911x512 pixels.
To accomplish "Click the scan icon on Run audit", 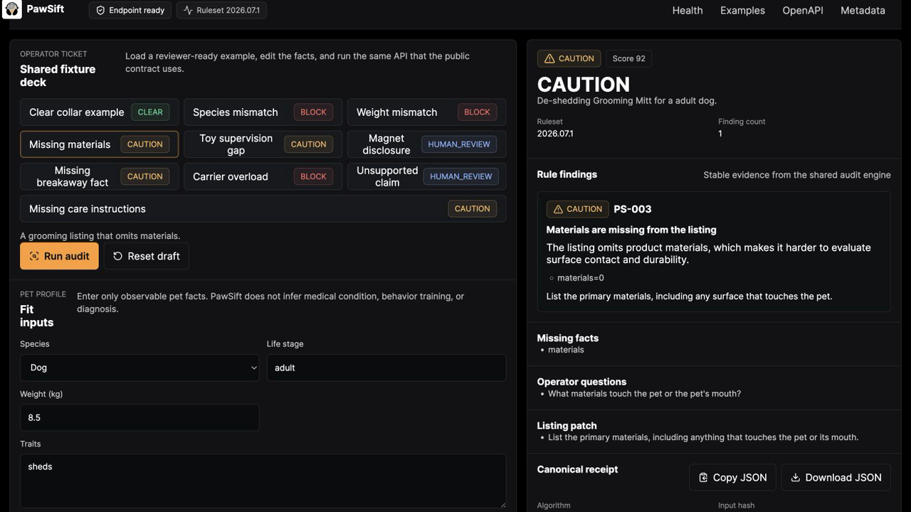I will point(33,256).
